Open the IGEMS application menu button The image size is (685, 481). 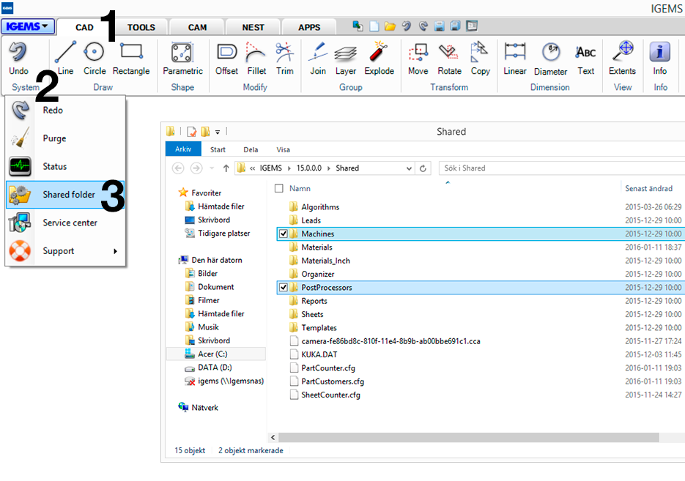(x=28, y=26)
